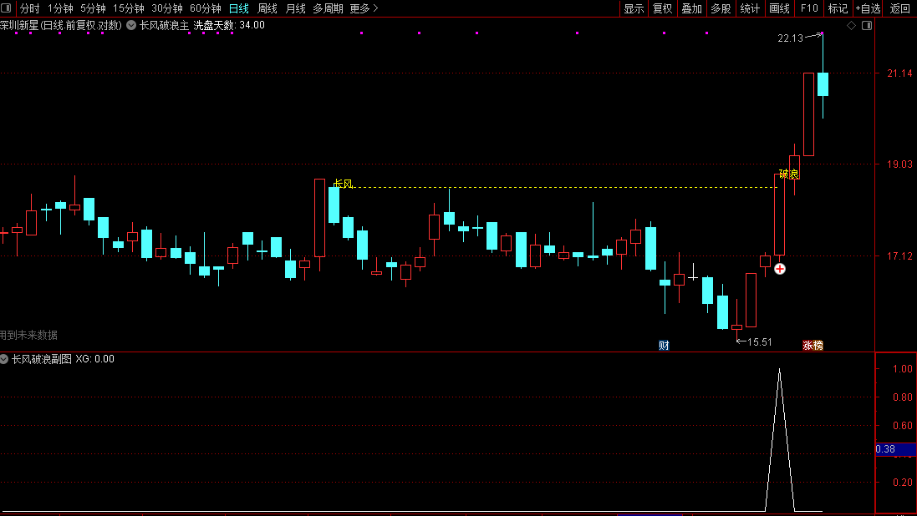
Task: Switch to 周线 weekly chart
Action: (x=267, y=8)
